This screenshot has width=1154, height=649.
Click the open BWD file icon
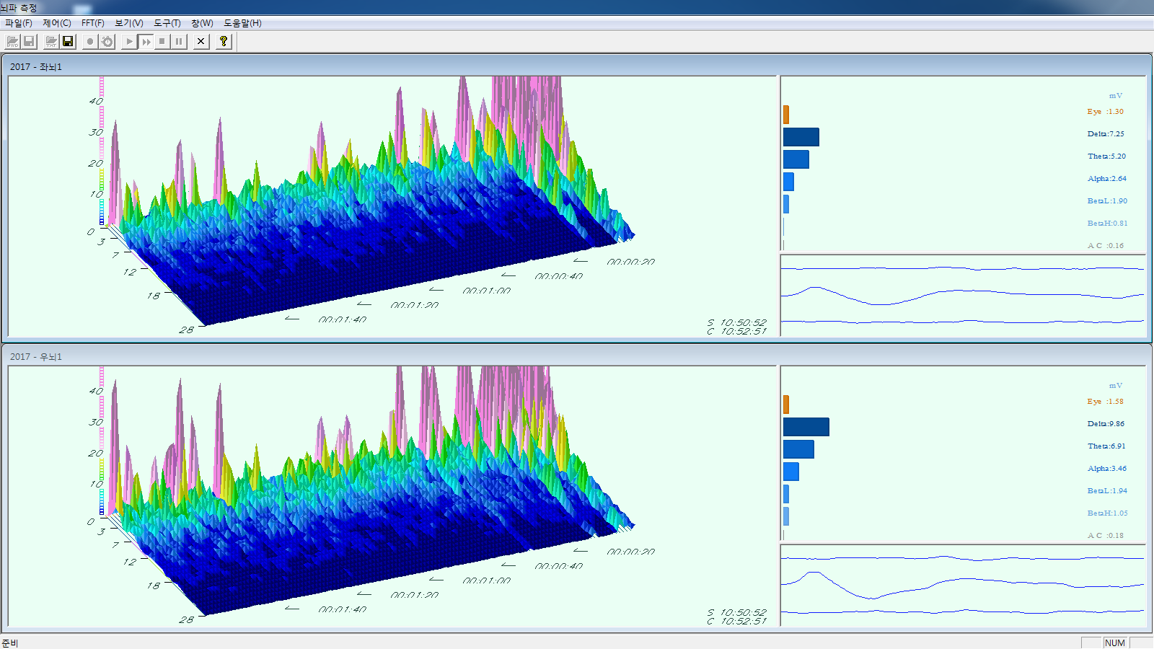[13, 42]
